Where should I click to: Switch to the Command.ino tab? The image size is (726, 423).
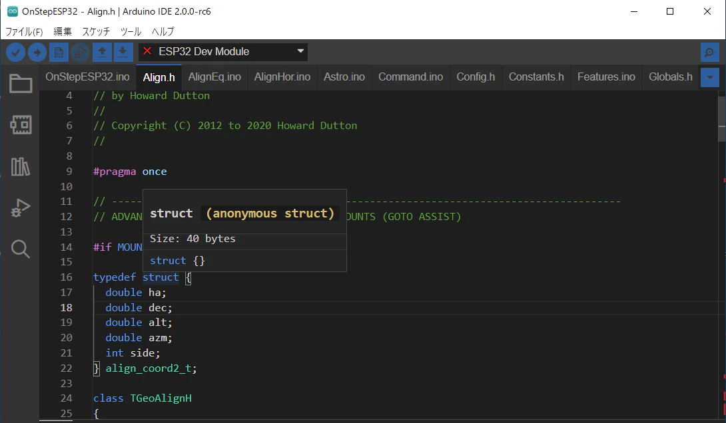(411, 77)
